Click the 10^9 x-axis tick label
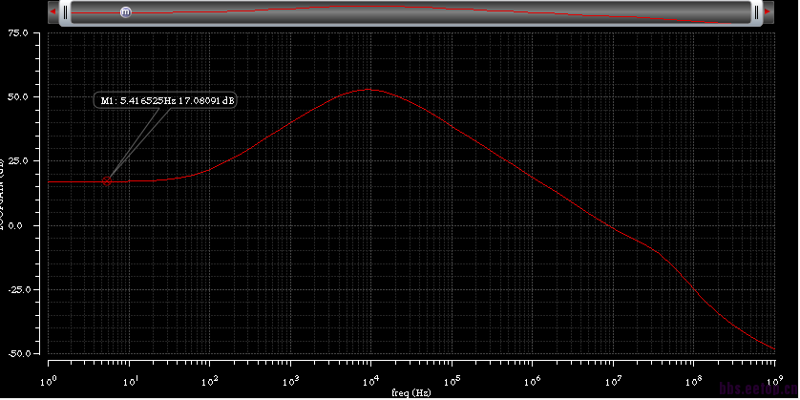This screenshot has width=800, height=400. (x=775, y=380)
